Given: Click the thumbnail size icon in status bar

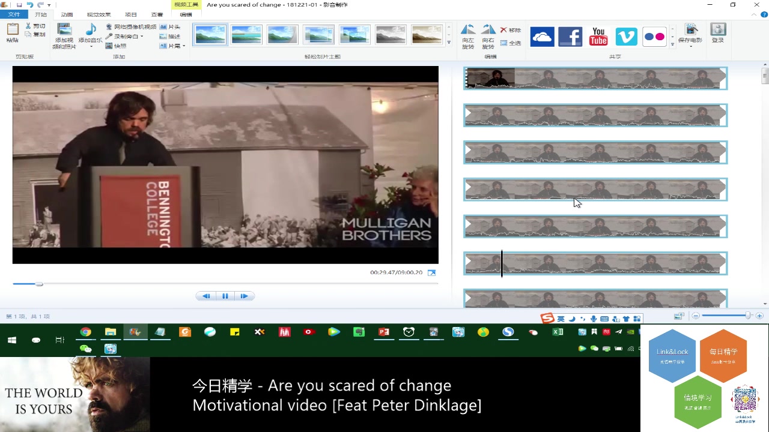Looking at the screenshot, I should (x=679, y=316).
